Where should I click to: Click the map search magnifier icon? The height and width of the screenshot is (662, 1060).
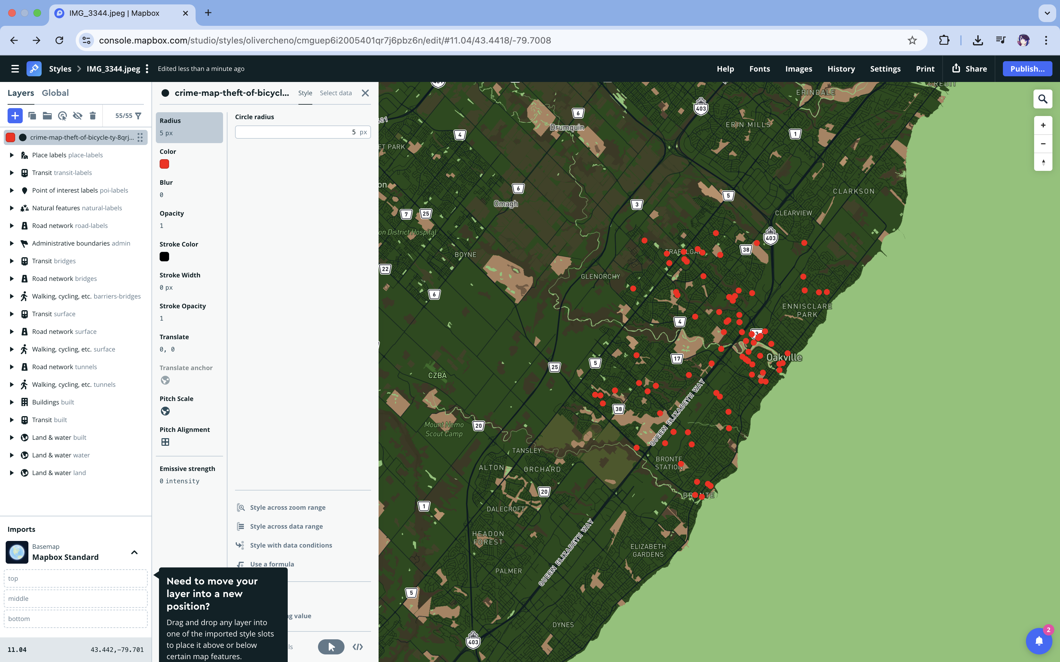[1043, 99]
